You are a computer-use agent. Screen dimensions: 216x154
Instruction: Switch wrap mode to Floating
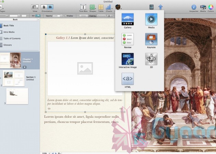[92, 16]
